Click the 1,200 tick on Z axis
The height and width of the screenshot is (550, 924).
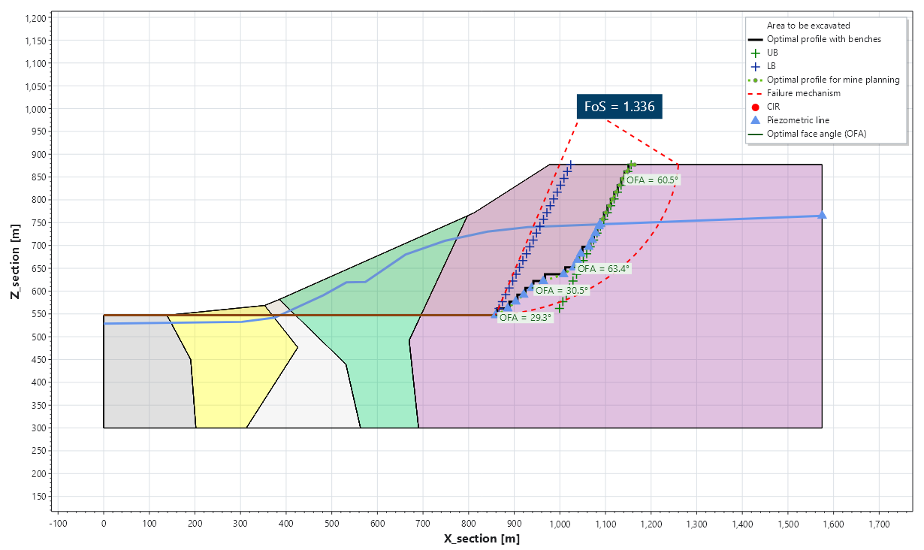click(x=35, y=17)
